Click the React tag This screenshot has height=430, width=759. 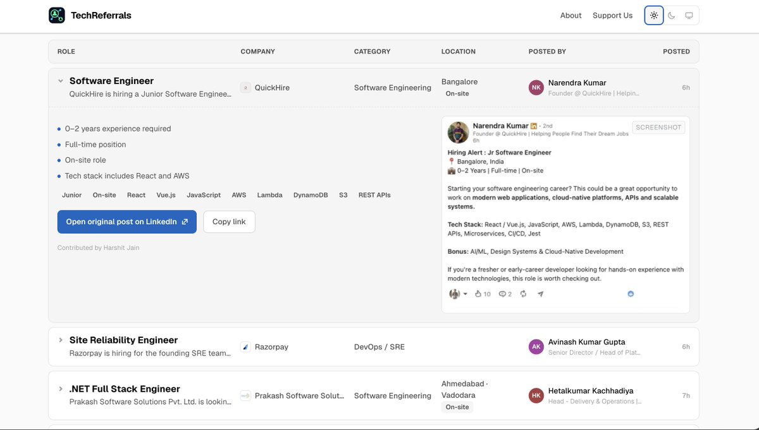click(x=136, y=195)
